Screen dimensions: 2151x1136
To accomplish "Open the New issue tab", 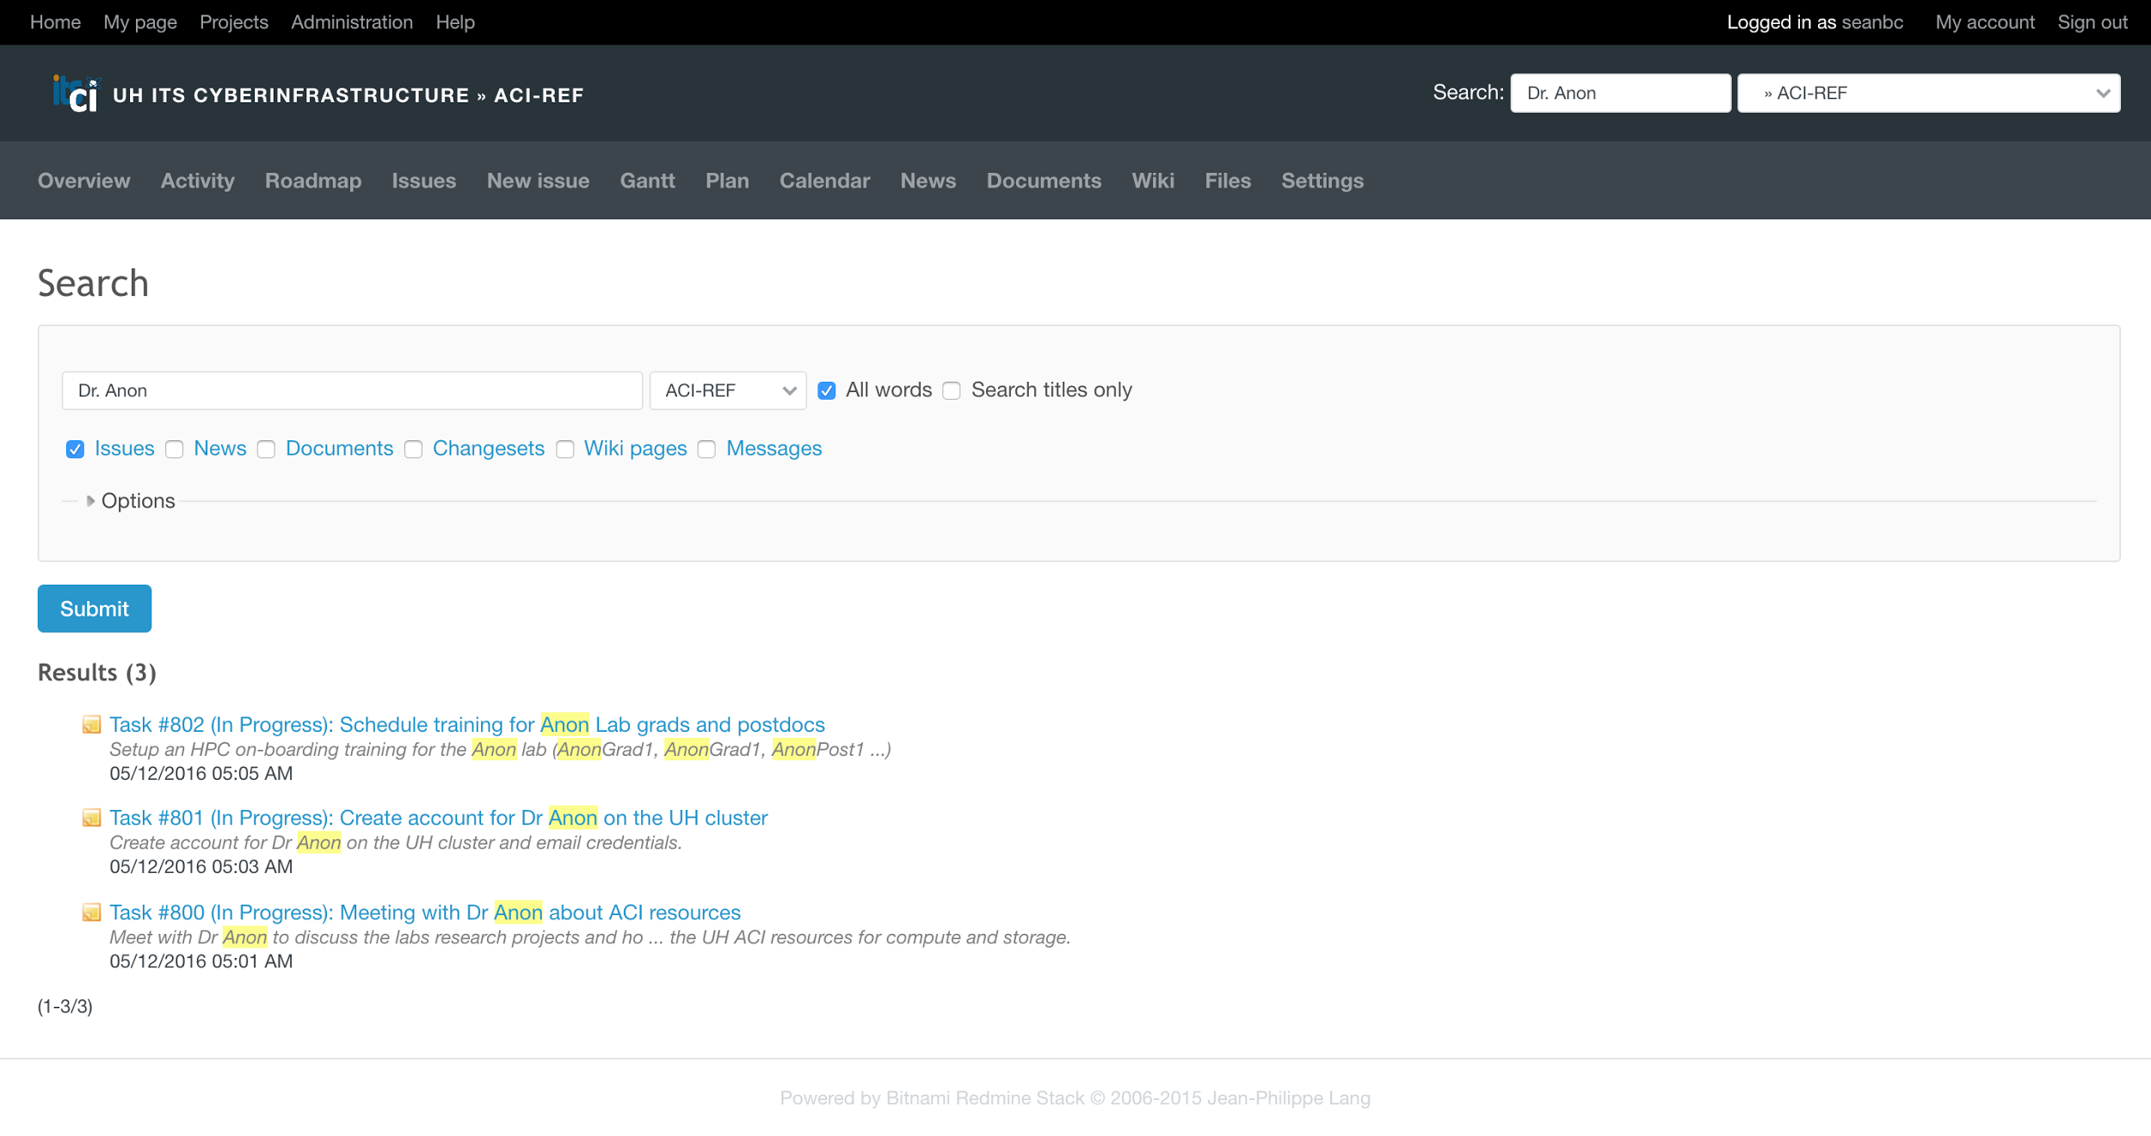I will pyautogui.click(x=539, y=181).
